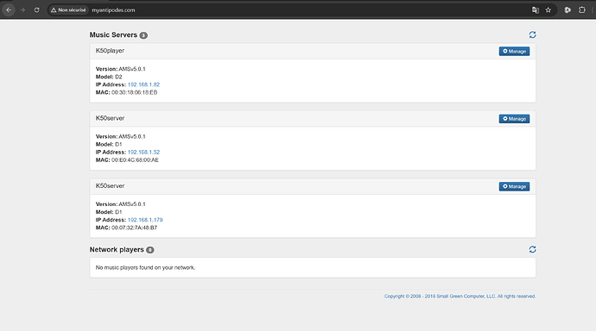
Task: Click the Model D2 text
Action: (x=109, y=77)
